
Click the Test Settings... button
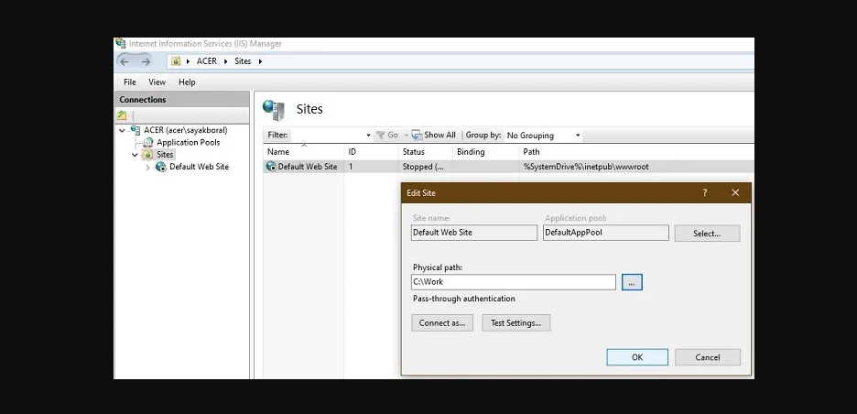516,322
